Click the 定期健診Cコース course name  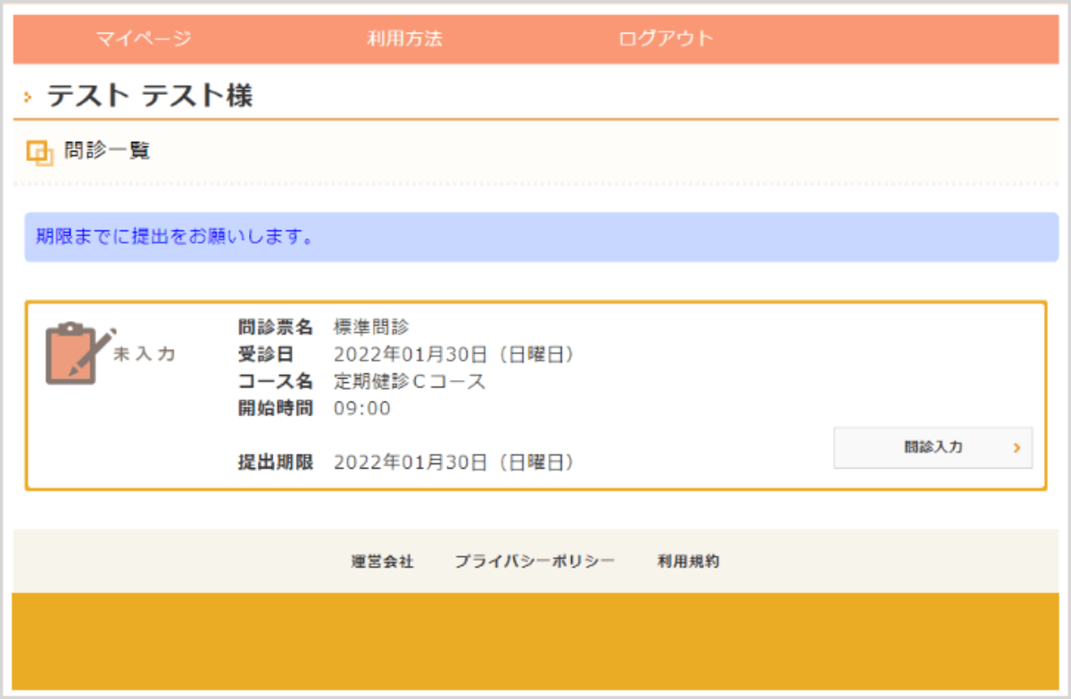click(410, 381)
